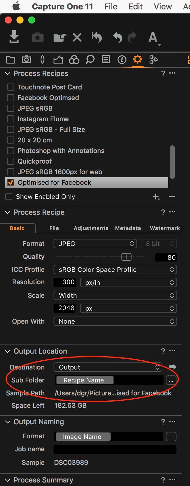
Task: Enable the Facebook Optimsed recipe checkbox
Action: tap(11, 98)
